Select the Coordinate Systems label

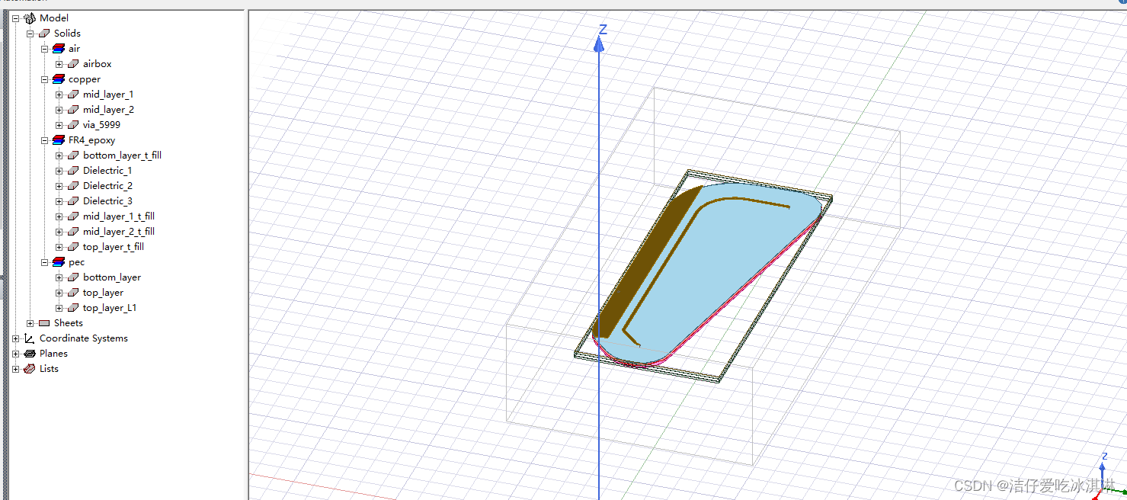84,338
